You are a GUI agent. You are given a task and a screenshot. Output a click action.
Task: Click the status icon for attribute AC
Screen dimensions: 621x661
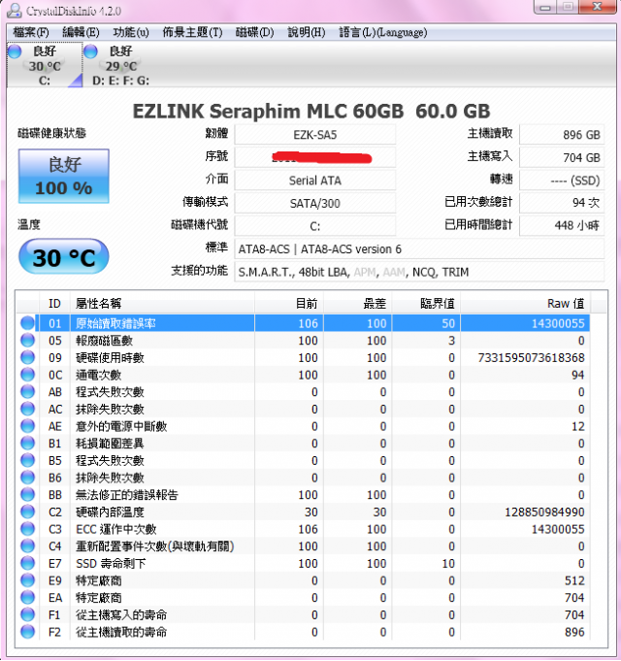coord(27,410)
